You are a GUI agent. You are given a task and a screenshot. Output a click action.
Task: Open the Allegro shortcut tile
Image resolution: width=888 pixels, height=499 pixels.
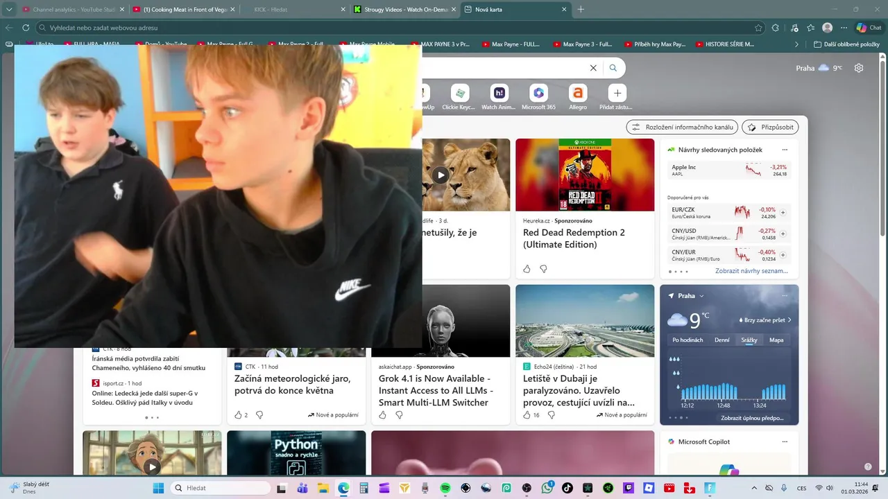pyautogui.click(x=578, y=97)
